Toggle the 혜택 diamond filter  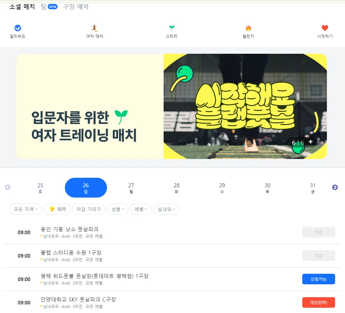pos(57,209)
